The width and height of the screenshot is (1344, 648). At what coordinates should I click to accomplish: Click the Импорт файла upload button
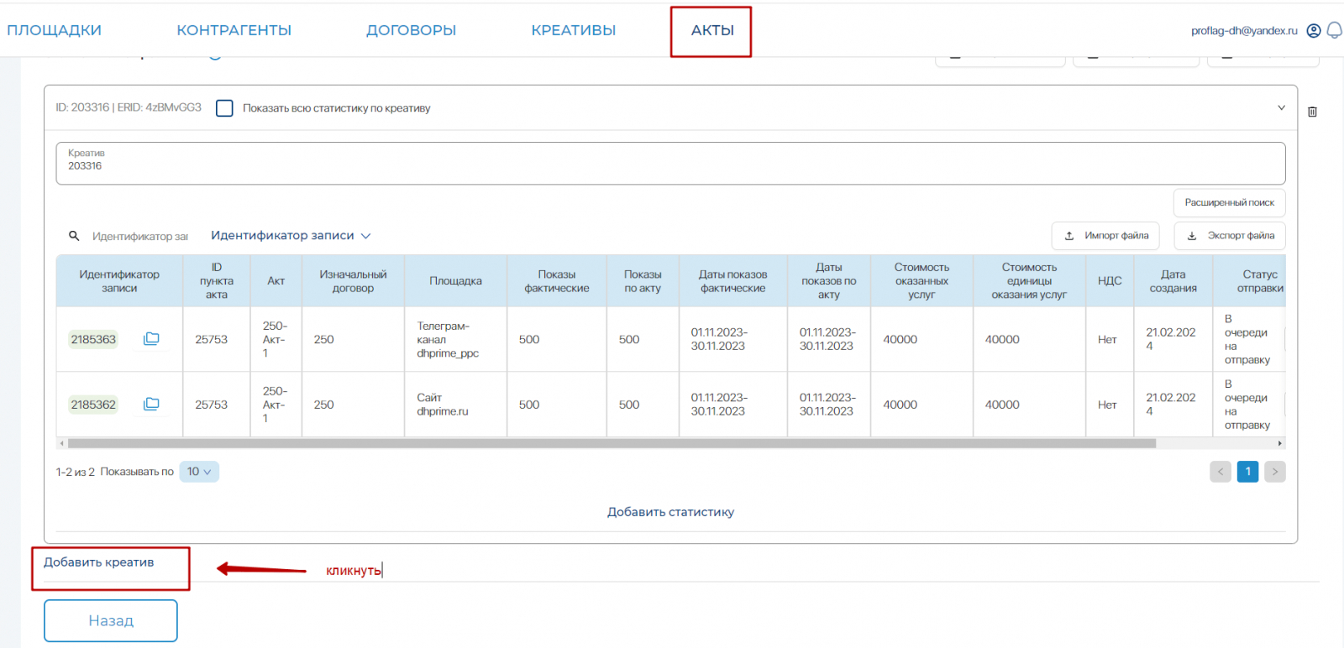[1105, 236]
